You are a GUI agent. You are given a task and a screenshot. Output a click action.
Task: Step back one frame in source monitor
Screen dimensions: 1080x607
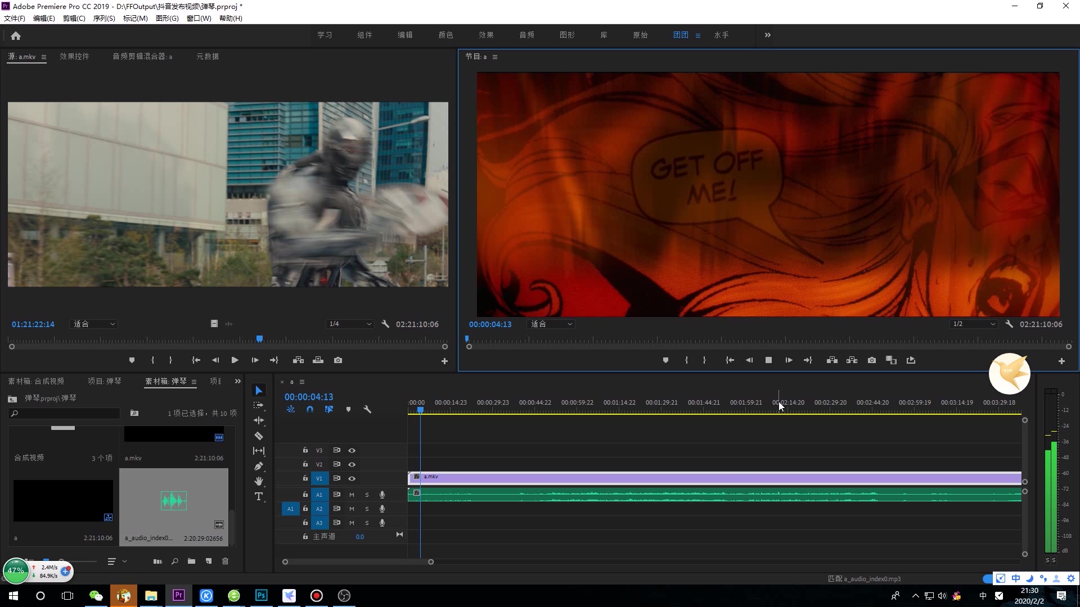point(215,360)
